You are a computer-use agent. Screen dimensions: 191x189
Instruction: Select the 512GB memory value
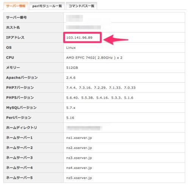72,68
